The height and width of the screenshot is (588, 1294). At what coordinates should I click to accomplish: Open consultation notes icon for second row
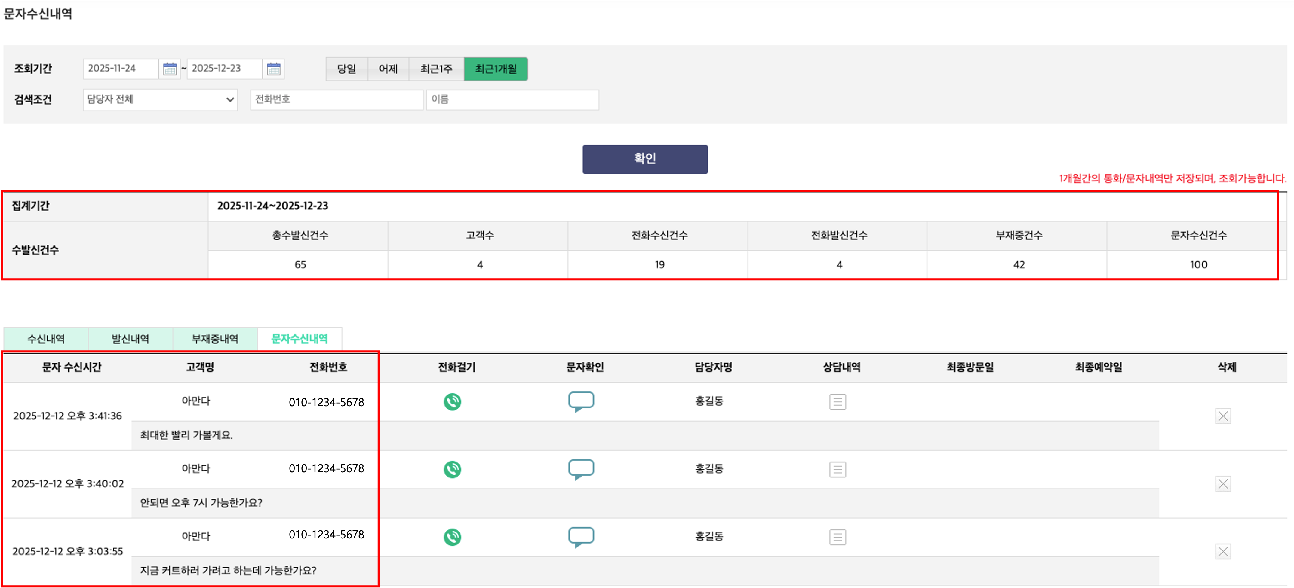coord(838,469)
